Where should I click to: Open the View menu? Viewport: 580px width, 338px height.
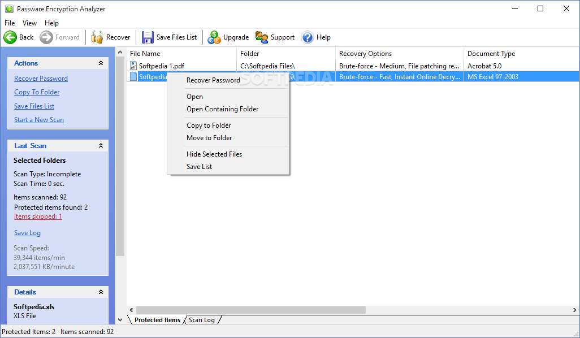pos(29,23)
